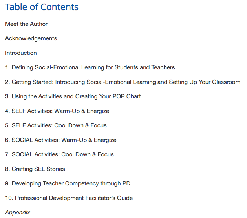Click the number 10 of the last chapter

9,198
